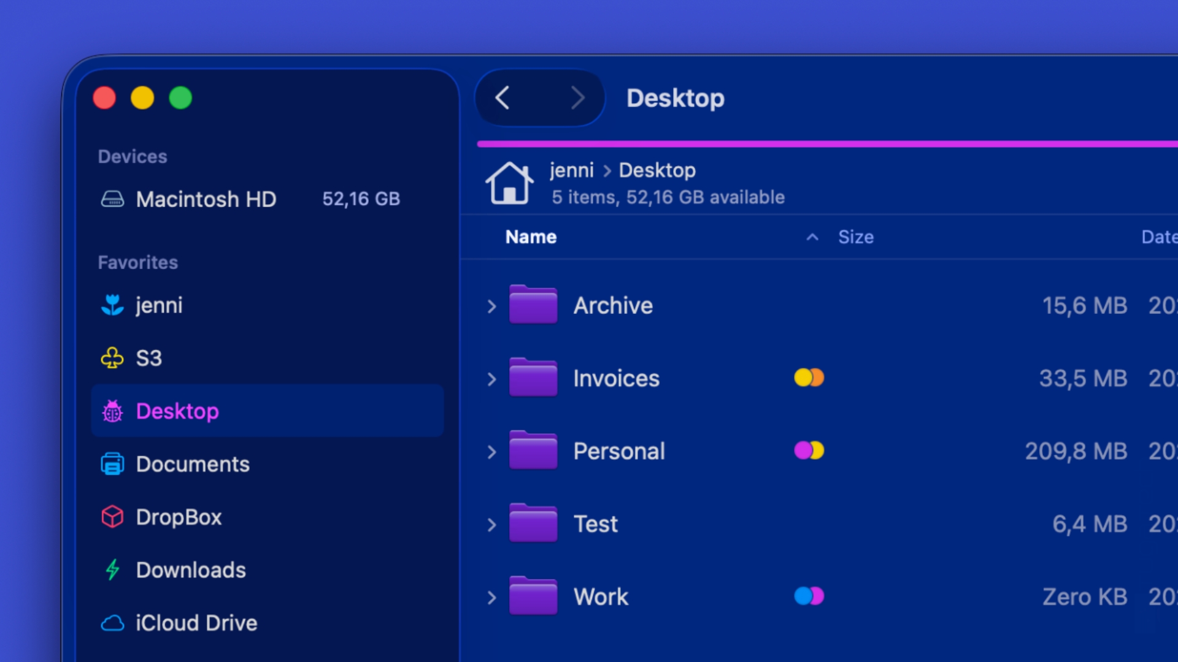Image resolution: width=1178 pixels, height=662 pixels.
Task: Select the pink tag on the Personal folder
Action: [x=802, y=451]
